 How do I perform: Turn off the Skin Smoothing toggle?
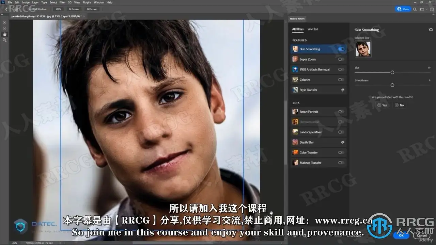pyautogui.click(x=341, y=49)
